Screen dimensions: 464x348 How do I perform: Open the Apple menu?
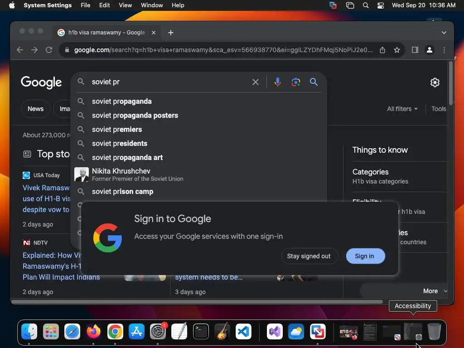(x=12, y=5)
